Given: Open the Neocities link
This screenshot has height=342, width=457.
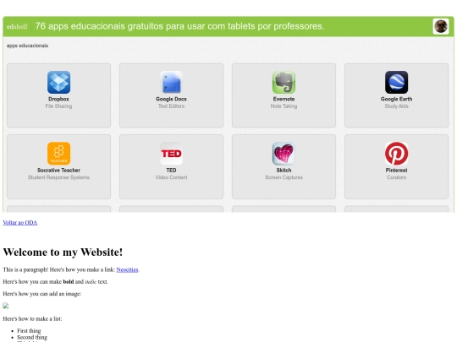Looking at the screenshot, I should click(127, 269).
